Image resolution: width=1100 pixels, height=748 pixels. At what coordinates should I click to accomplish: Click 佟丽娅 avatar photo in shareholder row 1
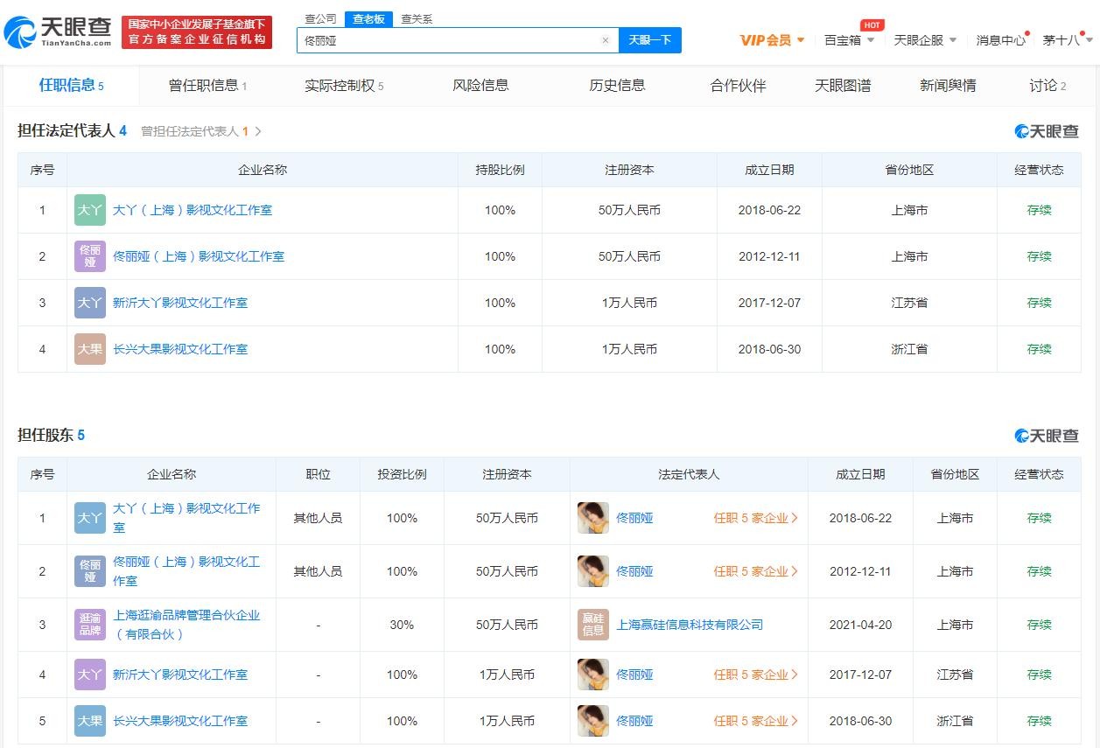coord(592,518)
